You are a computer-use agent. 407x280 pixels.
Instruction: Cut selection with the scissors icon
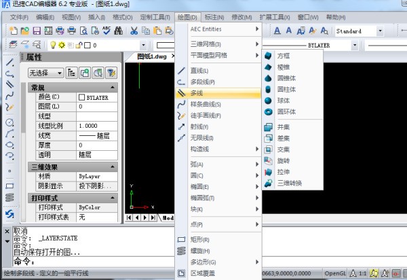[x=134, y=31]
